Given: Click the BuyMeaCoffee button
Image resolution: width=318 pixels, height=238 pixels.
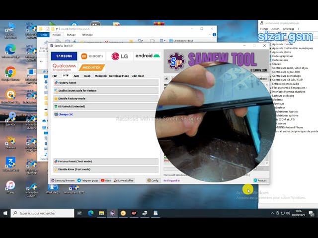Looking at the screenshot, I should click(x=124, y=180).
